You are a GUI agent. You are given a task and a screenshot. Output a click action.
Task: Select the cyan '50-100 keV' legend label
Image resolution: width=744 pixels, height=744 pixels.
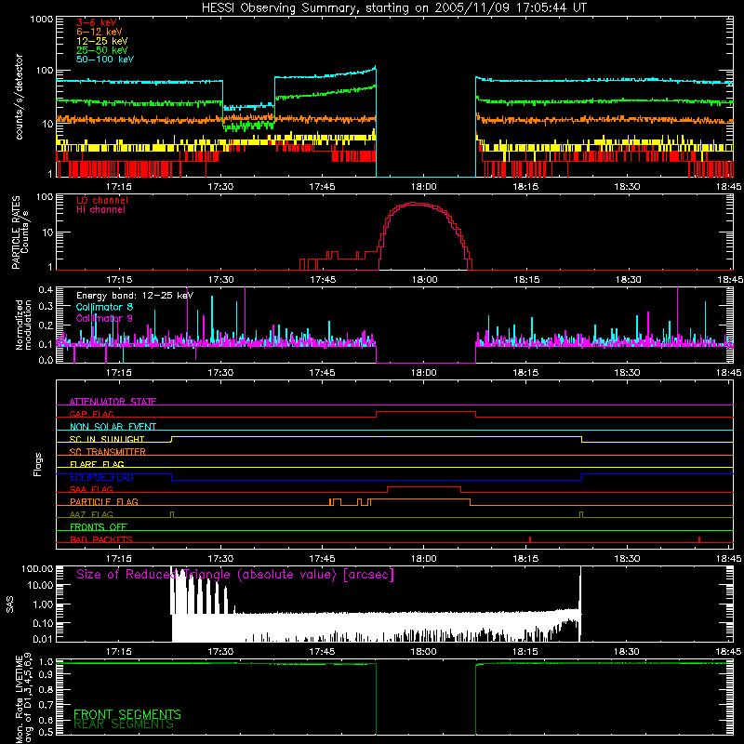105,60
